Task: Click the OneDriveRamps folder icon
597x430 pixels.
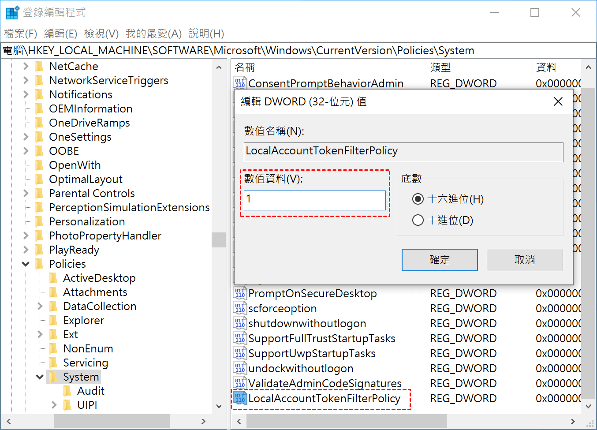Action: pyautogui.click(x=39, y=123)
